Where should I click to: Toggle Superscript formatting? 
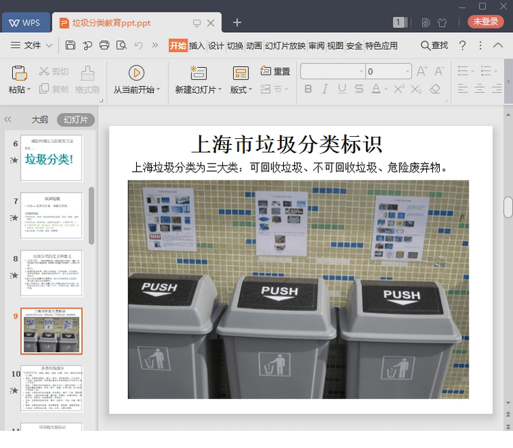click(399, 89)
